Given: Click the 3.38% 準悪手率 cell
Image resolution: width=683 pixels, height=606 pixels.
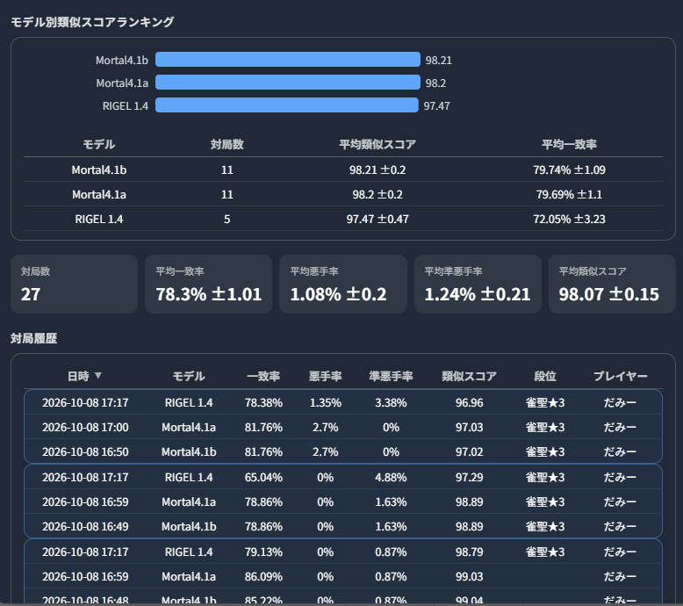Looking at the screenshot, I should tap(391, 402).
